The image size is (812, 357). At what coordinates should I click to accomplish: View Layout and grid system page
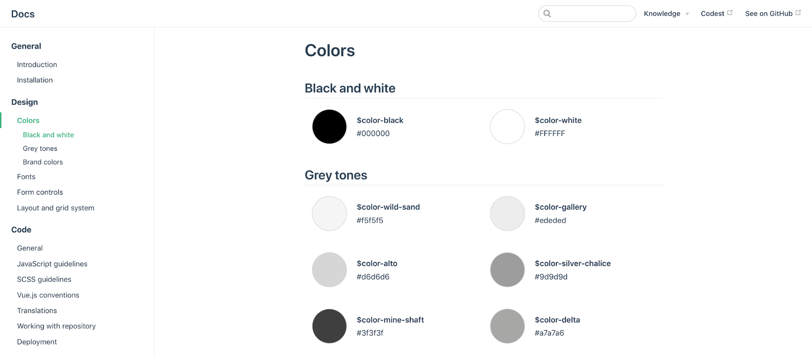(x=56, y=208)
